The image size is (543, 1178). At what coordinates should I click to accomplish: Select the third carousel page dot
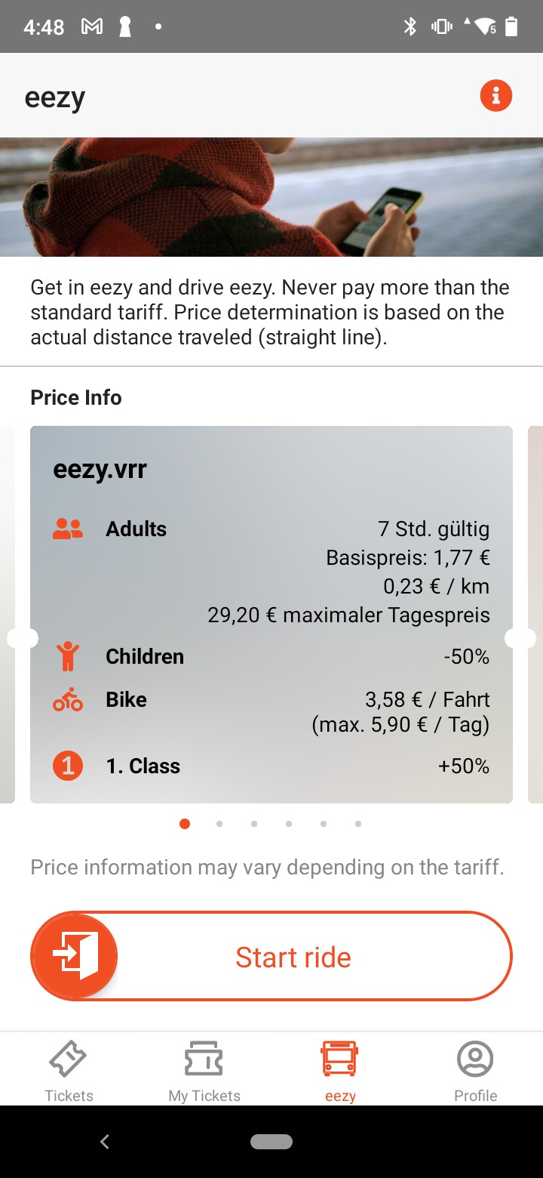(254, 824)
